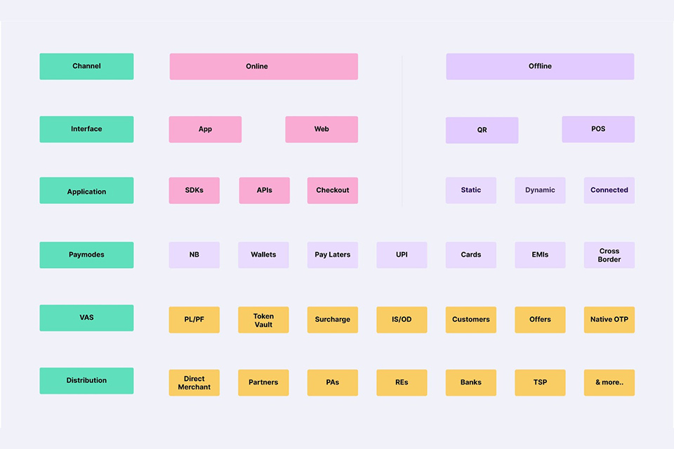
Task: Click the Dynamic application box
Action: pos(540,190)
